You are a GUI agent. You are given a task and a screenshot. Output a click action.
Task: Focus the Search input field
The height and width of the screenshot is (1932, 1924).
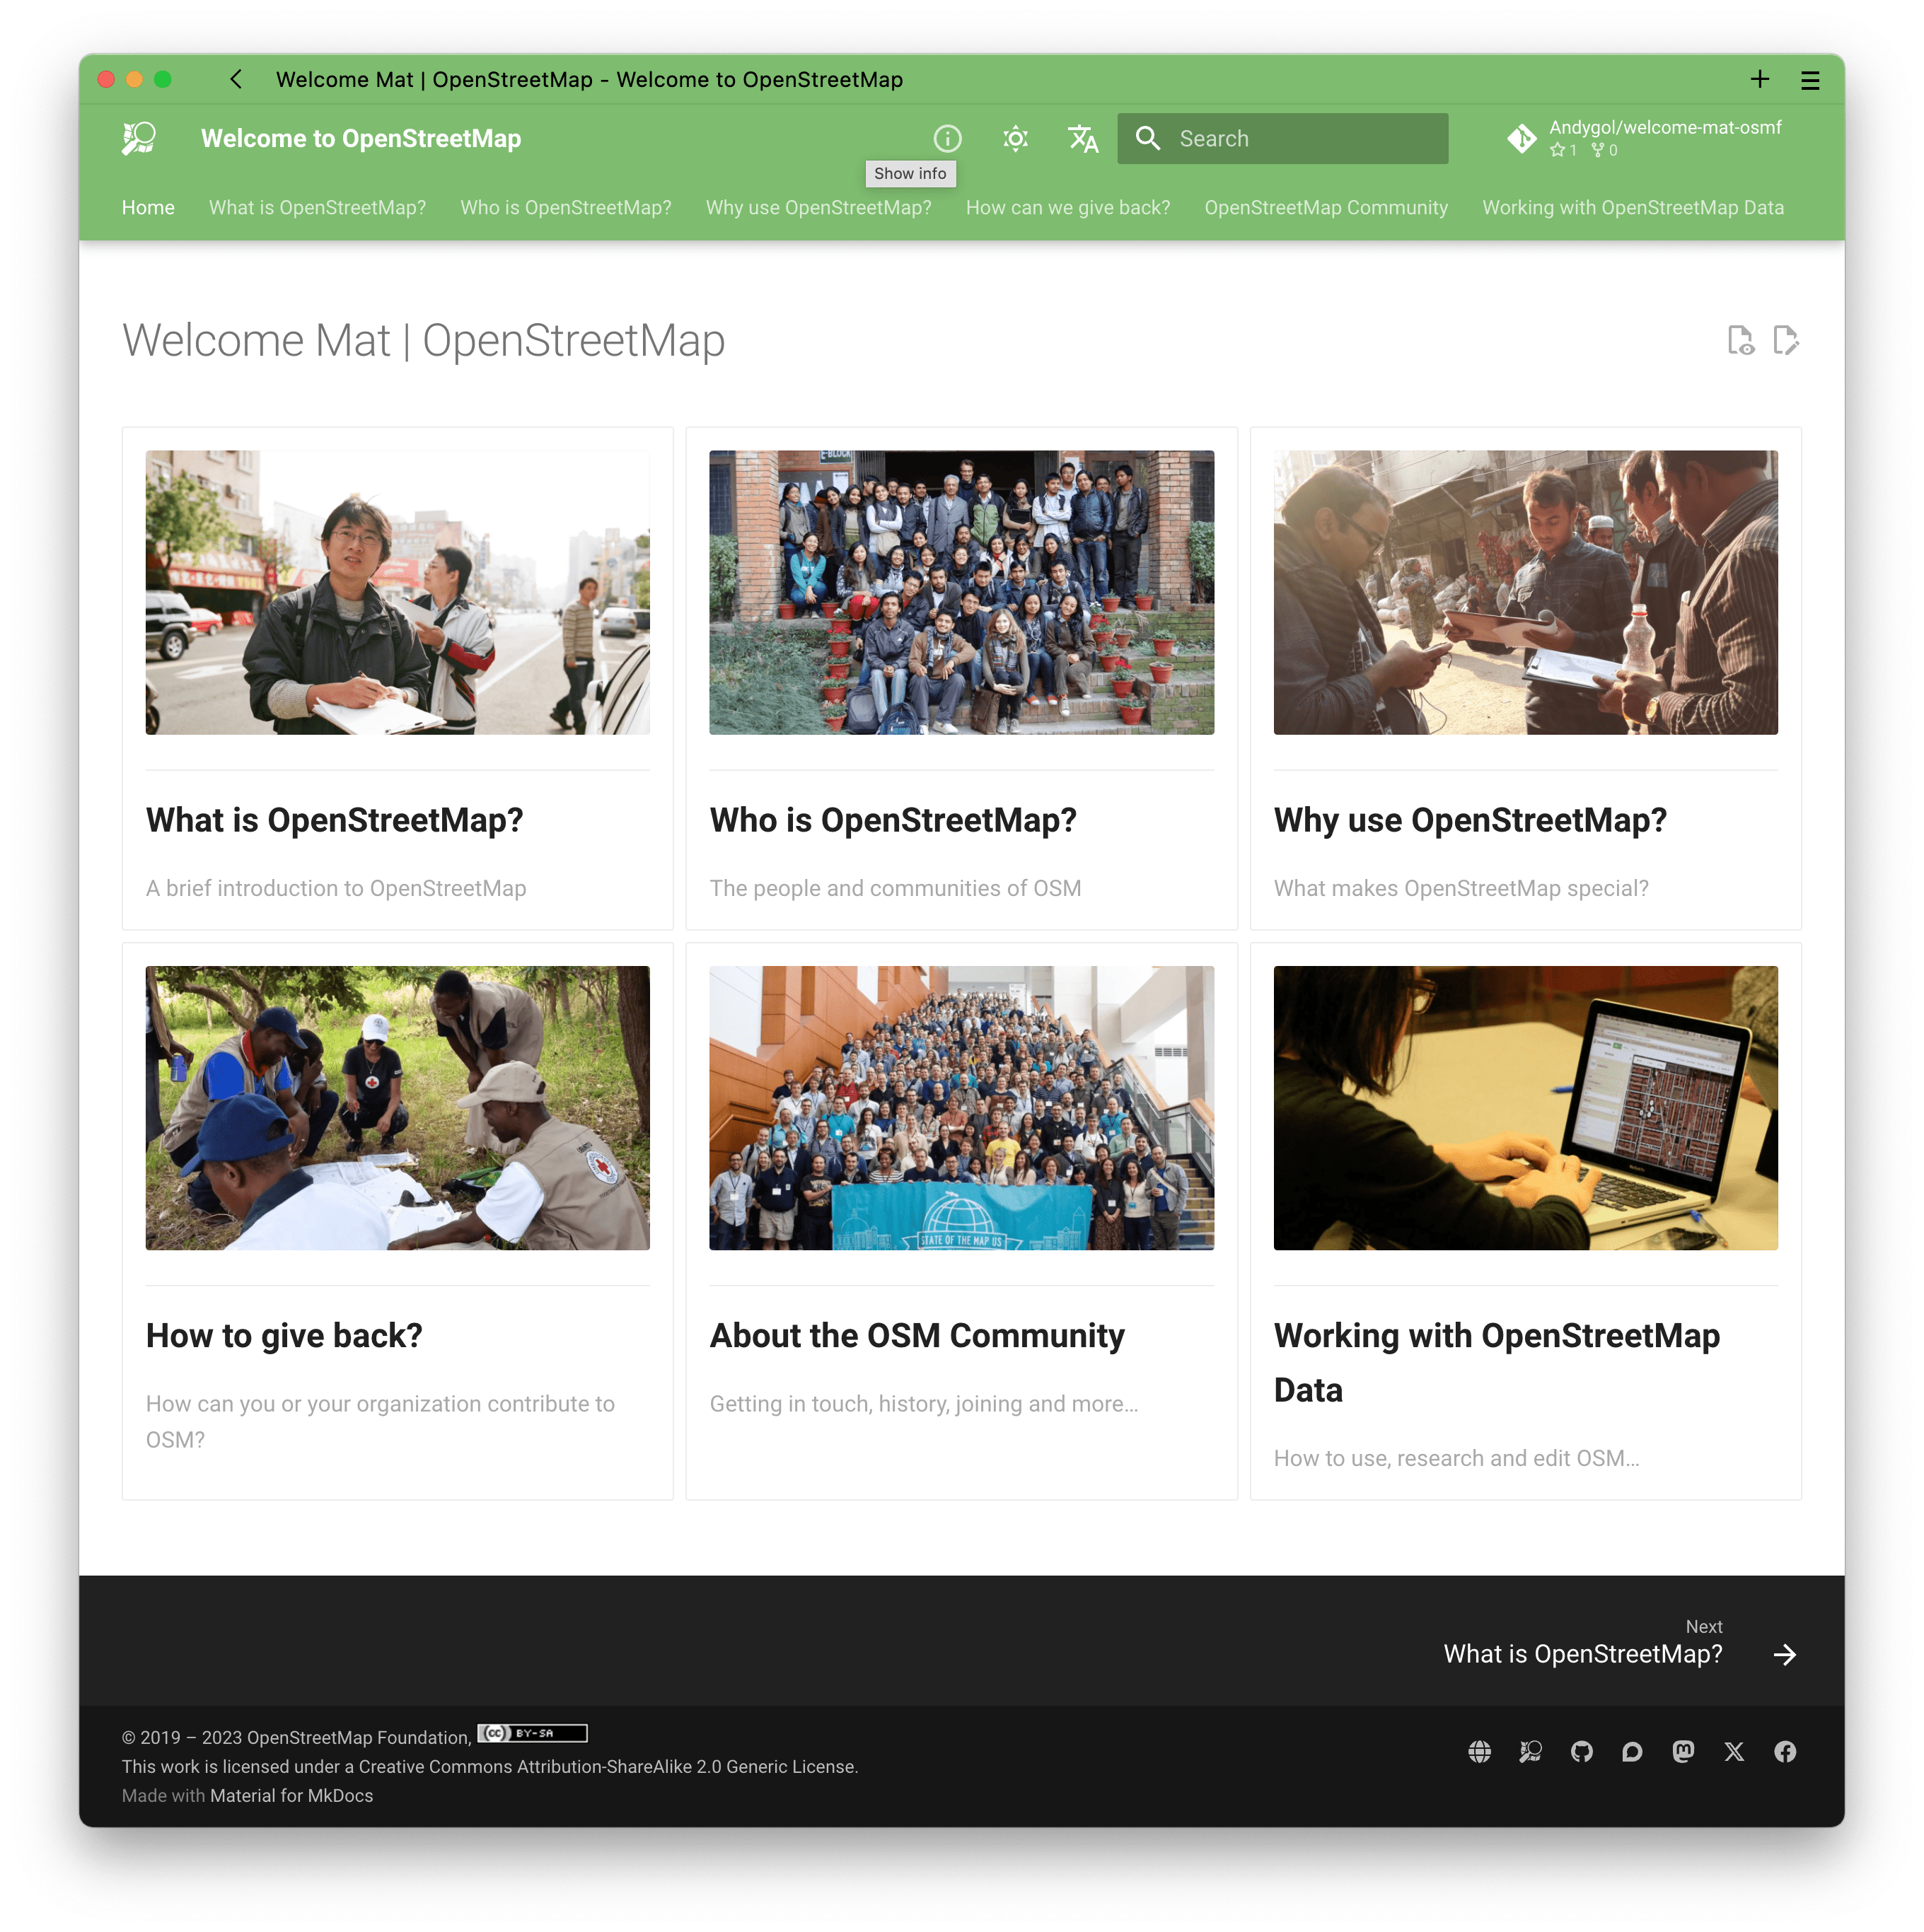1282,138
